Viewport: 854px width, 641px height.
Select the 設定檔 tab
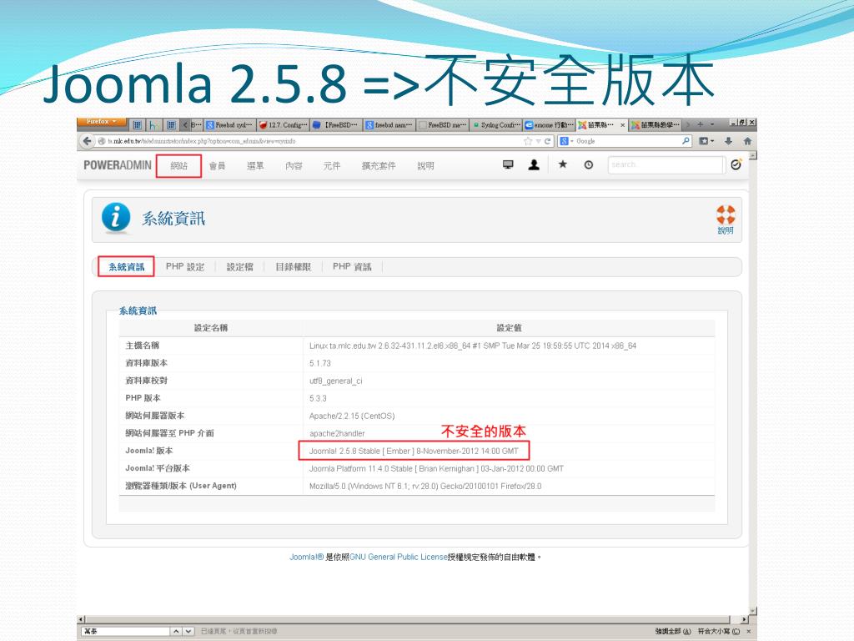click(239, 266)
